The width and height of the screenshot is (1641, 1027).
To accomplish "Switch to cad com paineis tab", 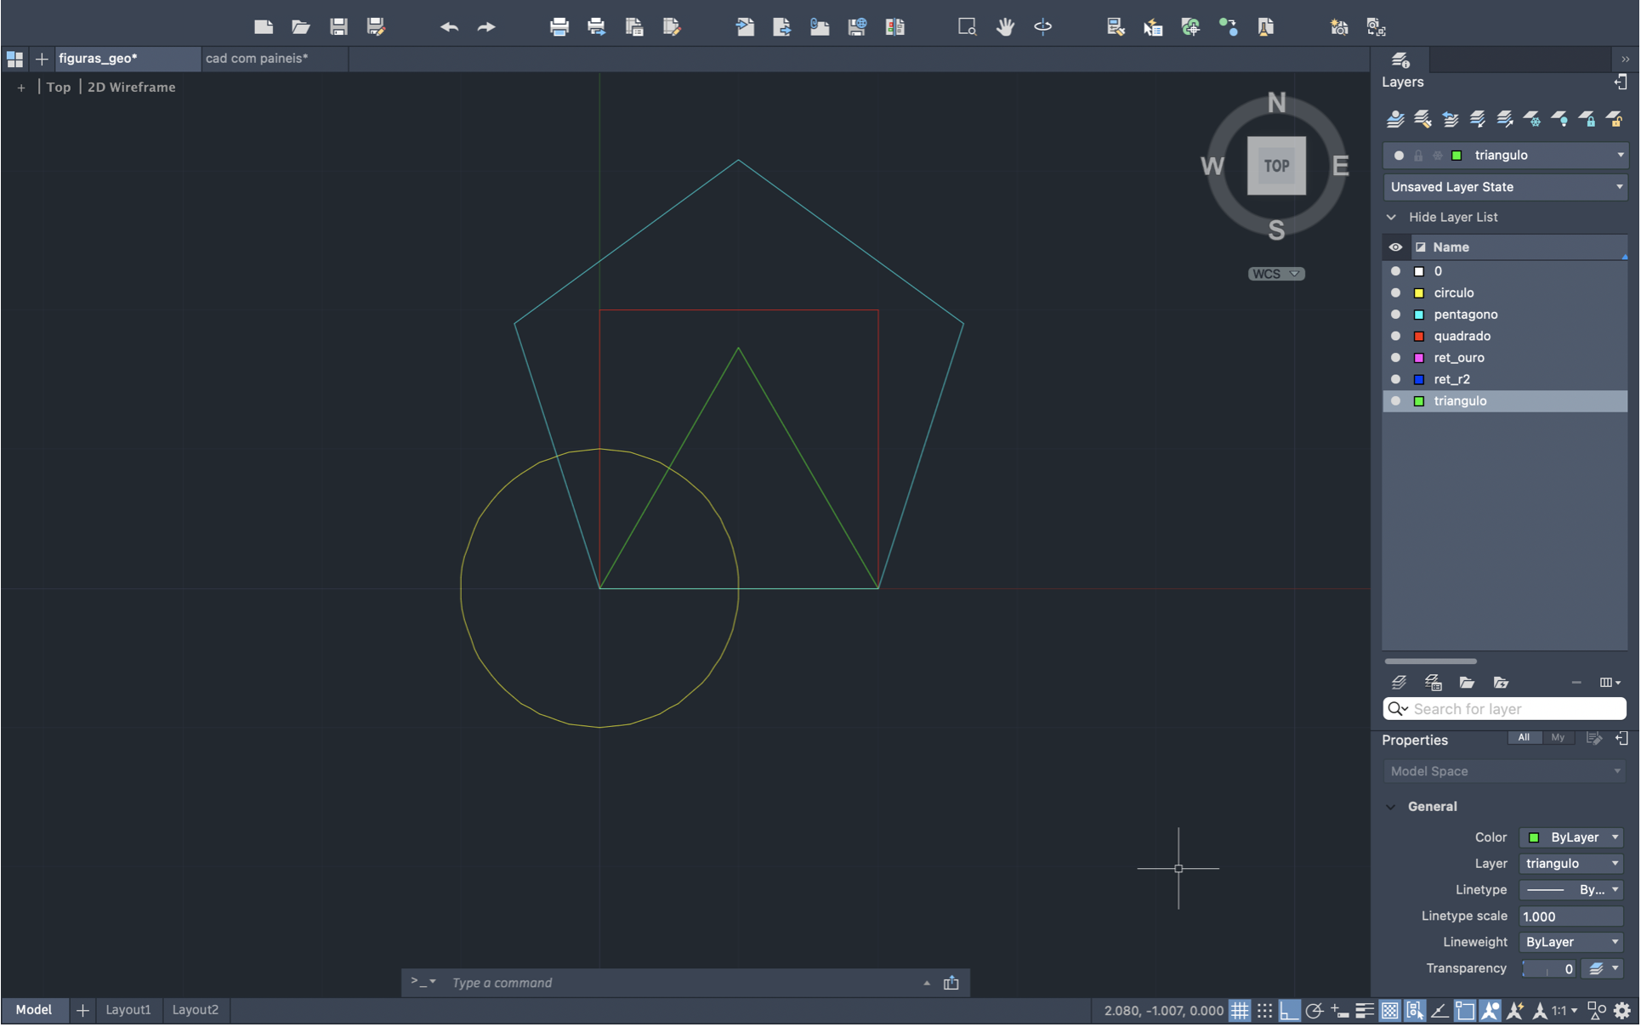I will click(x=257, y=58).
